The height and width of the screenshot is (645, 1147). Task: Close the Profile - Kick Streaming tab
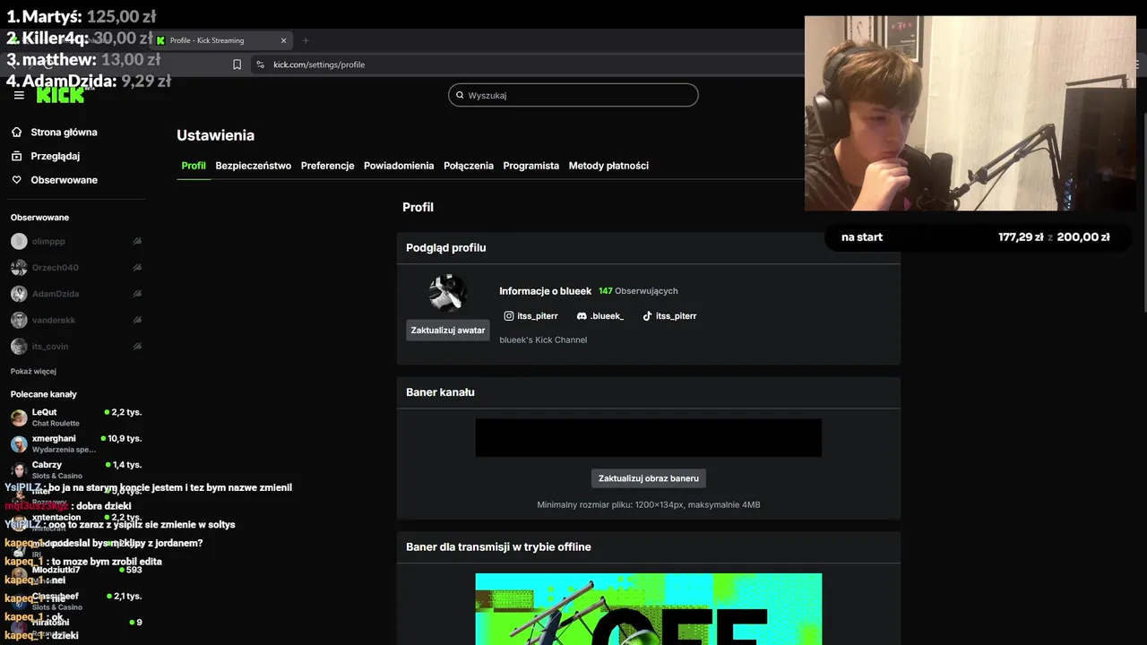(x=283, y=40)
